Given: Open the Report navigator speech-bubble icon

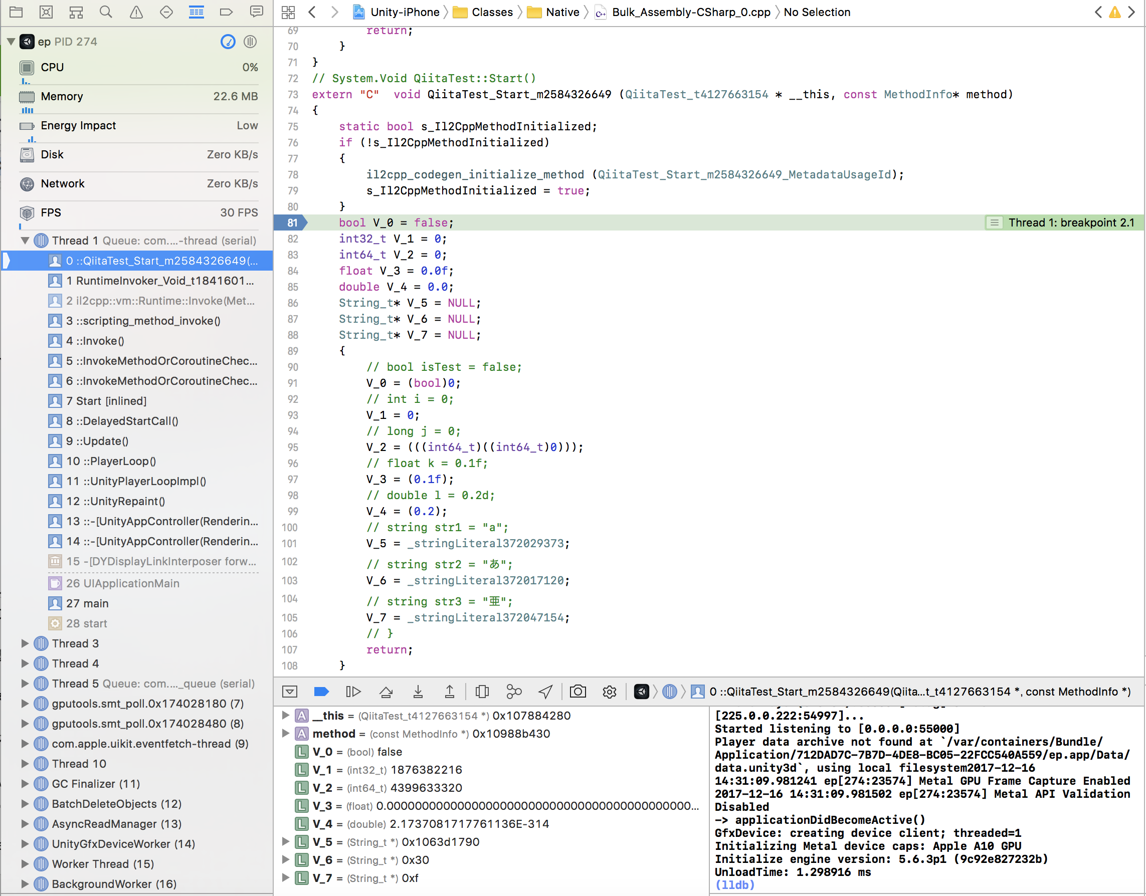Looking at the screenshot, I should tap(257, 12).
